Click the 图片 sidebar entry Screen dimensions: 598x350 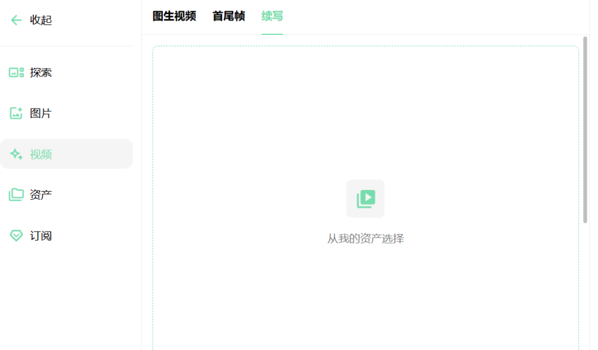pyautogui.click(x=40, y=113)
